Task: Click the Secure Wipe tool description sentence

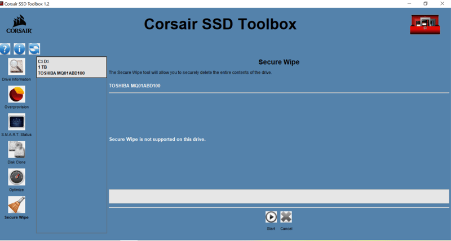Action: (190, 73)
